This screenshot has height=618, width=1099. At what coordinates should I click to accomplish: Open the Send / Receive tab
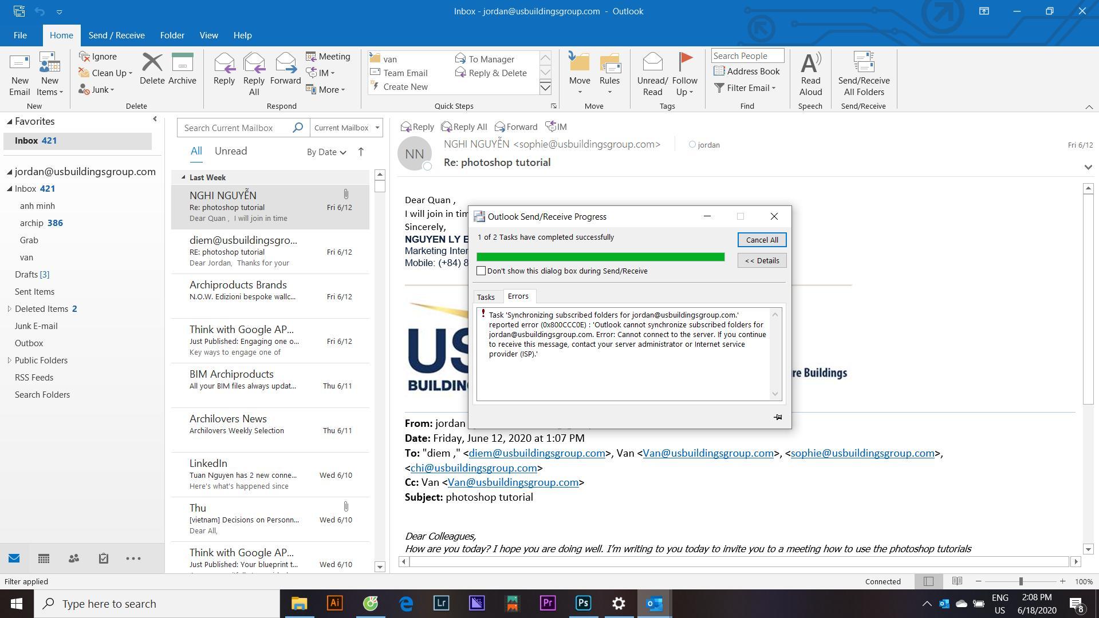116,35
